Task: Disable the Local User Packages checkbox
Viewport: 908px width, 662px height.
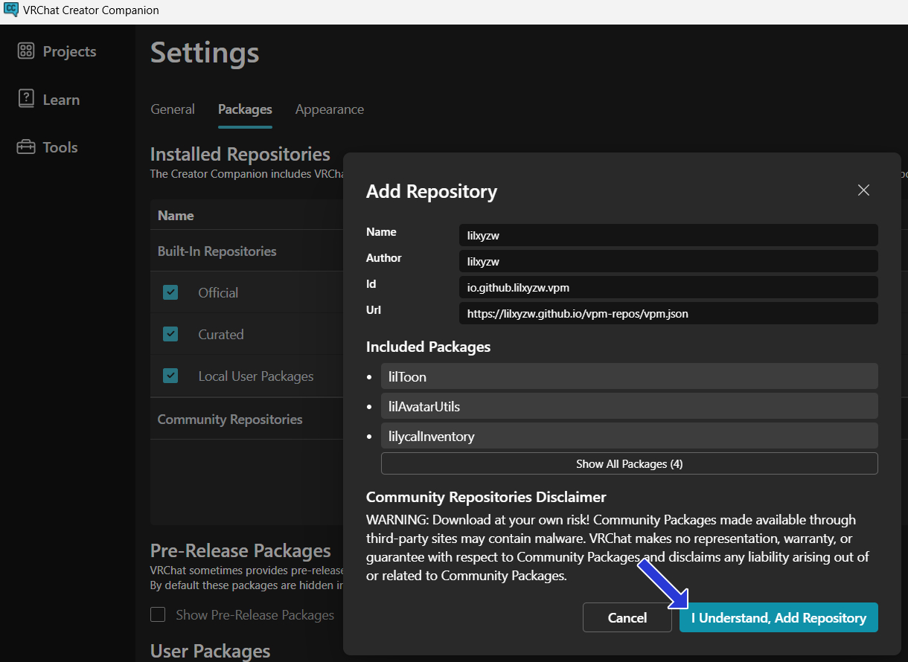Action: pos(170,376)
